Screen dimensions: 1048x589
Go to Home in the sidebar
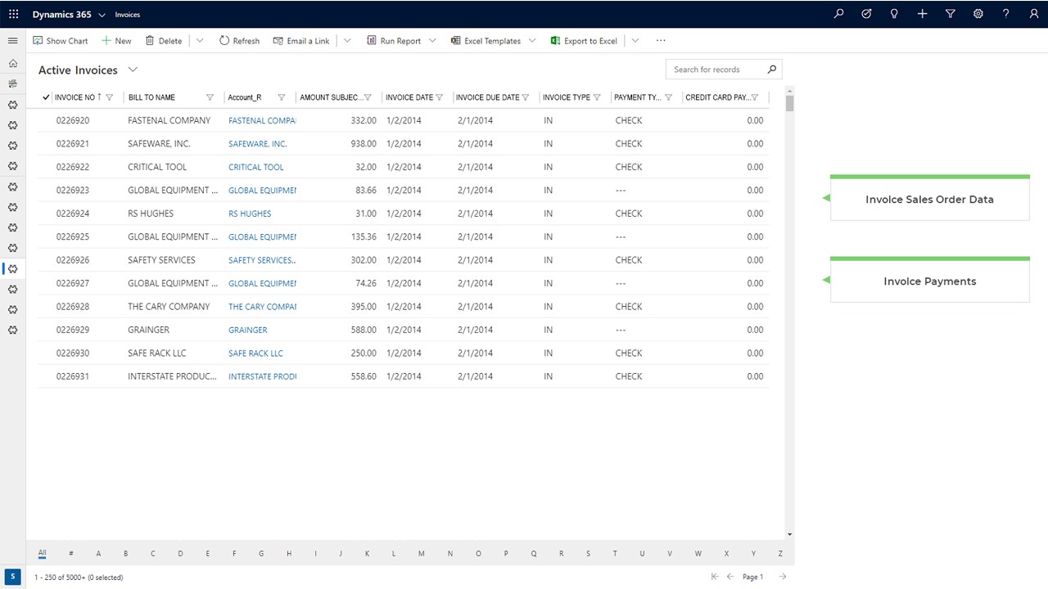(x=12, y=63)
